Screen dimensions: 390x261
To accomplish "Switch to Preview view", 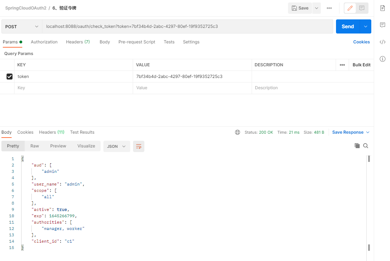I will tap(58, 146).
